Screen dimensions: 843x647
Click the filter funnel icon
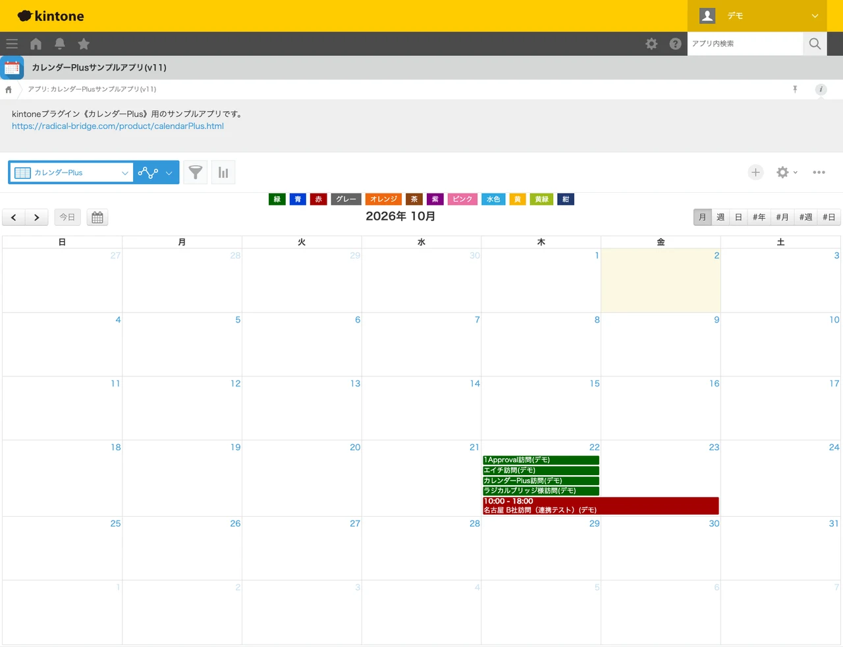click(196, 172)
